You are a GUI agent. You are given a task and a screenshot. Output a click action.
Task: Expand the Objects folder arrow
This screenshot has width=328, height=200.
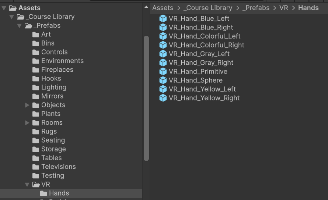(27, 105)
